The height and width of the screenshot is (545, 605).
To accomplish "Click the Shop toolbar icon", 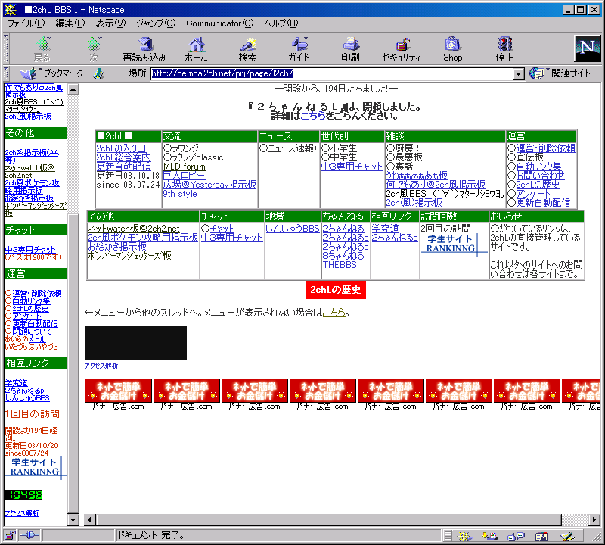I will [x=452, y=48].
